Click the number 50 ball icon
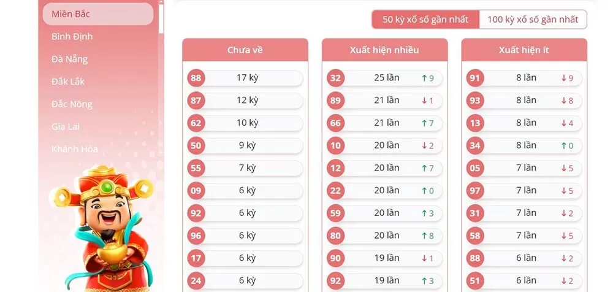The width and height of the screenshot is (613, 292). [196, 145]
